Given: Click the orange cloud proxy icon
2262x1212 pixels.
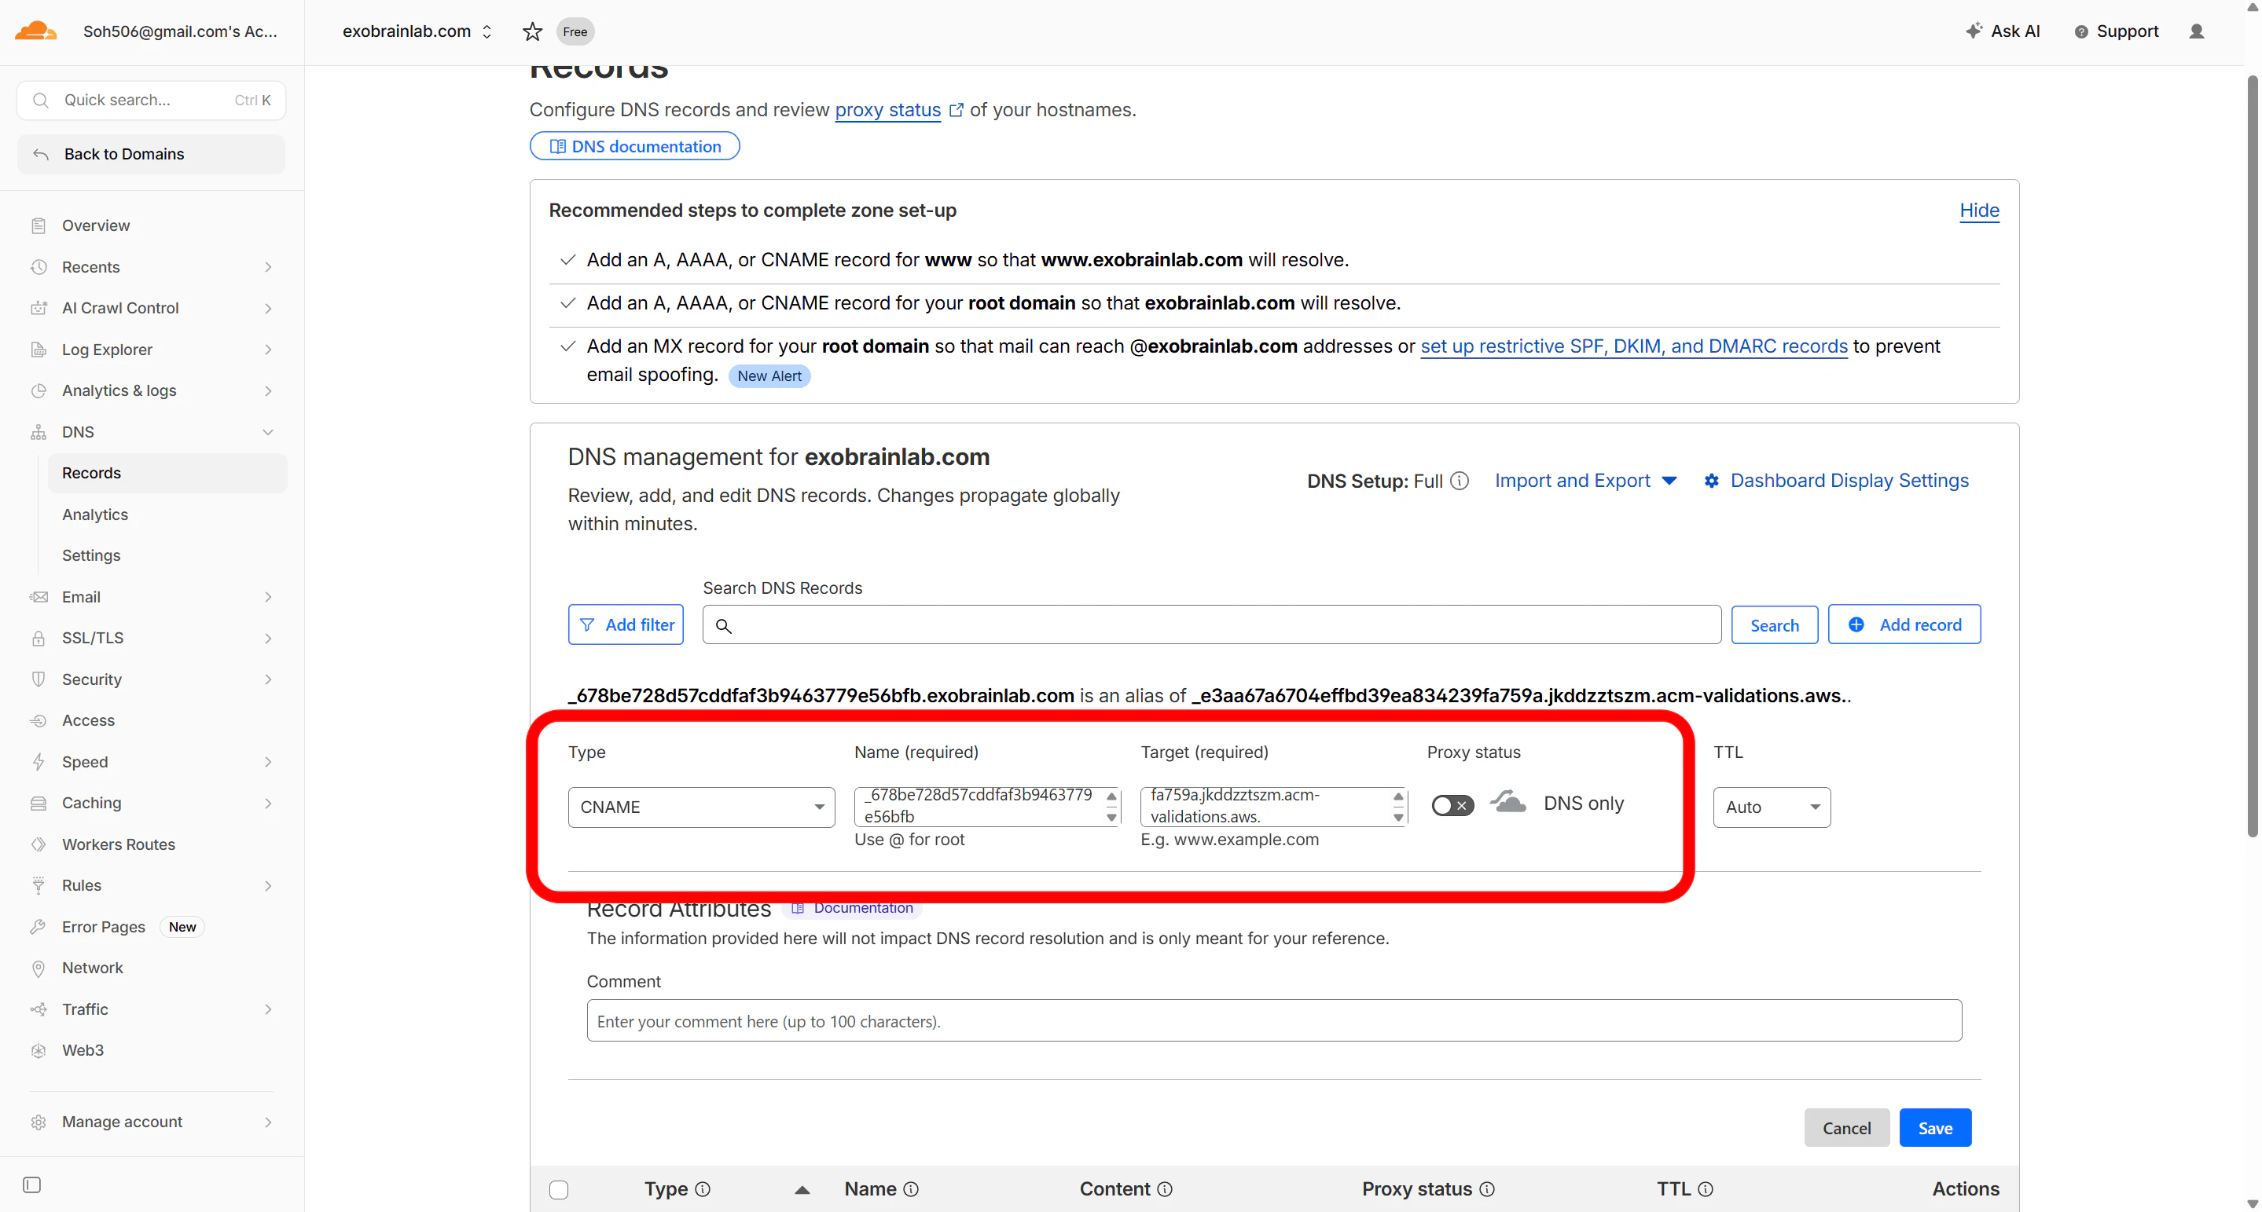Looking at the screenshot, I should [1507, 802].
